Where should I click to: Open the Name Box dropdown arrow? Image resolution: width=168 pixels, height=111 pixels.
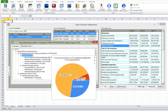click(x=20, y=16)
